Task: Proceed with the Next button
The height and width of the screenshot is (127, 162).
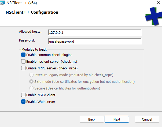Action: 117,119
